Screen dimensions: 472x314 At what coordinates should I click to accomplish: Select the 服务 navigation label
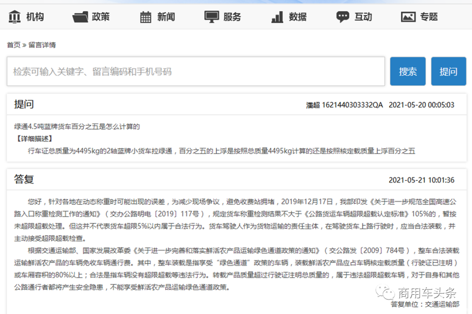point(232,17)
